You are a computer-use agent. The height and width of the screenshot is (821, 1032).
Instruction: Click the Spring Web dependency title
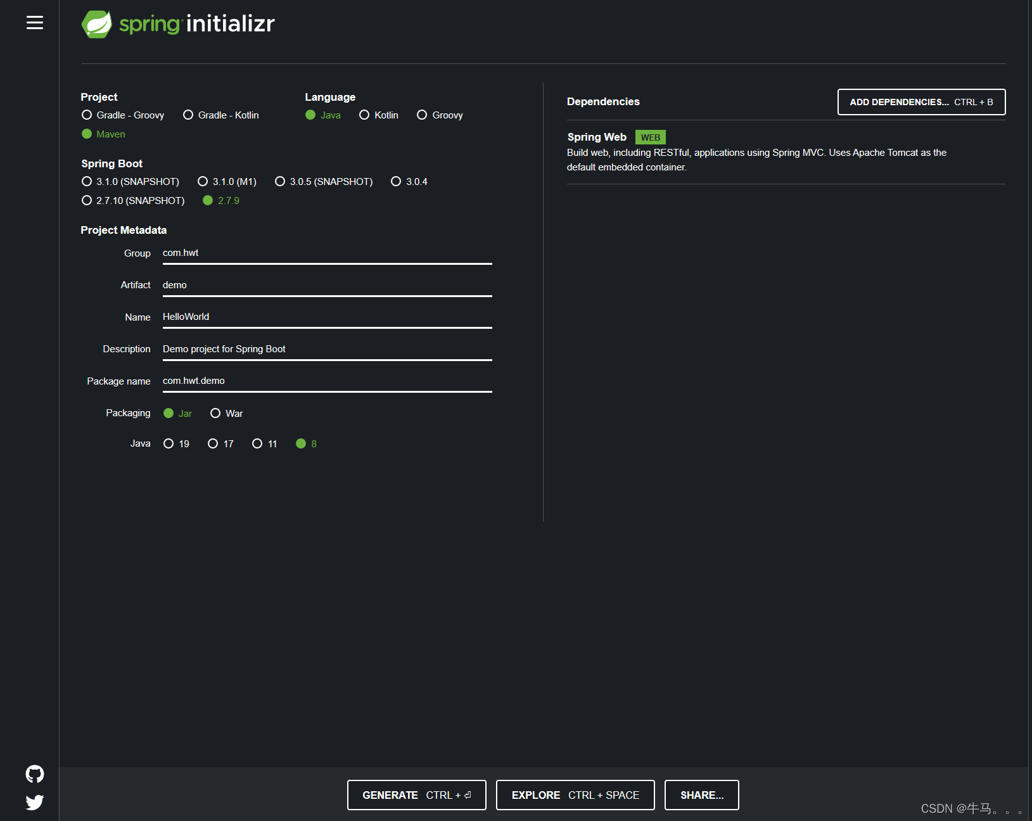[x=597, y=137]
